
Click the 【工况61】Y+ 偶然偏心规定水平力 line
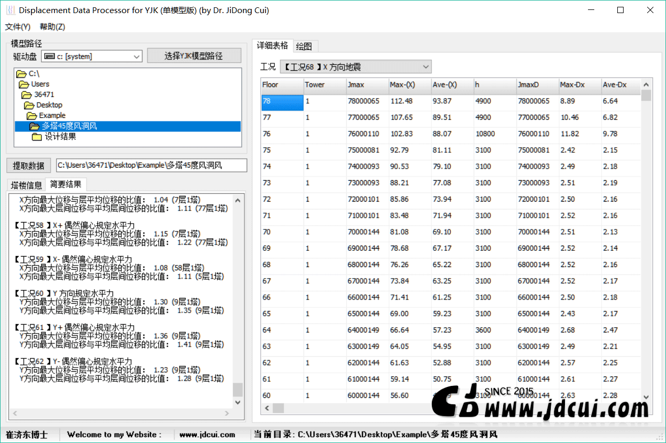point(73,327)
